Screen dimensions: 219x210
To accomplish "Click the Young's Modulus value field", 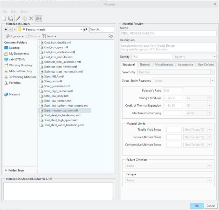I will click(x=173, y=98).
